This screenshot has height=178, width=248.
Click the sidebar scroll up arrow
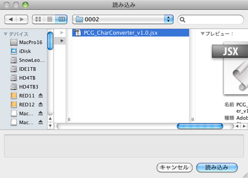(50, 119)
